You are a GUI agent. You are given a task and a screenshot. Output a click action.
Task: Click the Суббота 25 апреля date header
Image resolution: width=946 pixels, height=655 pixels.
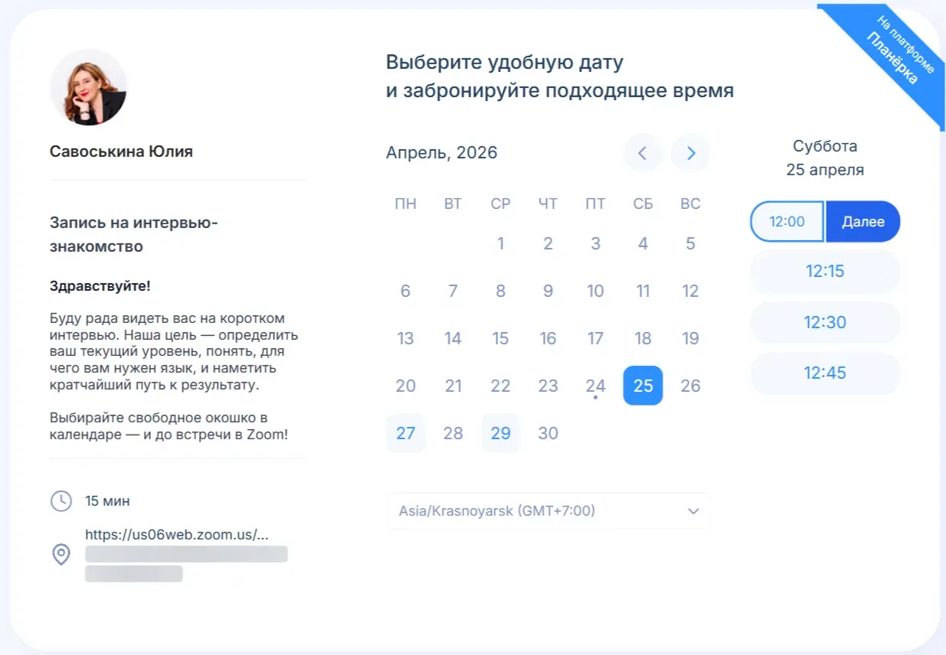point(824,157)
